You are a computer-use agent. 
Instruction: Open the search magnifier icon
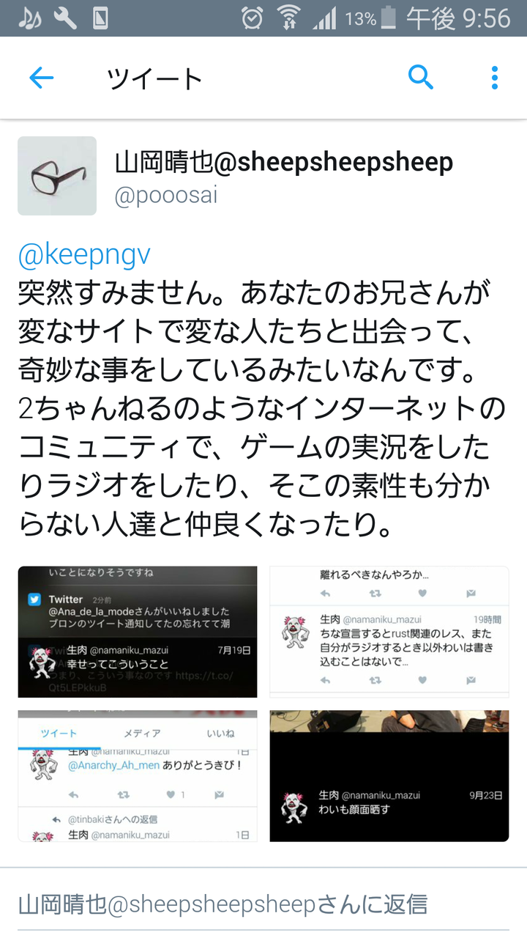click(421, 76)
